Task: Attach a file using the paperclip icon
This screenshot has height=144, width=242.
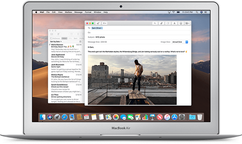Action: pyautogui.click(x=162, y=23)
